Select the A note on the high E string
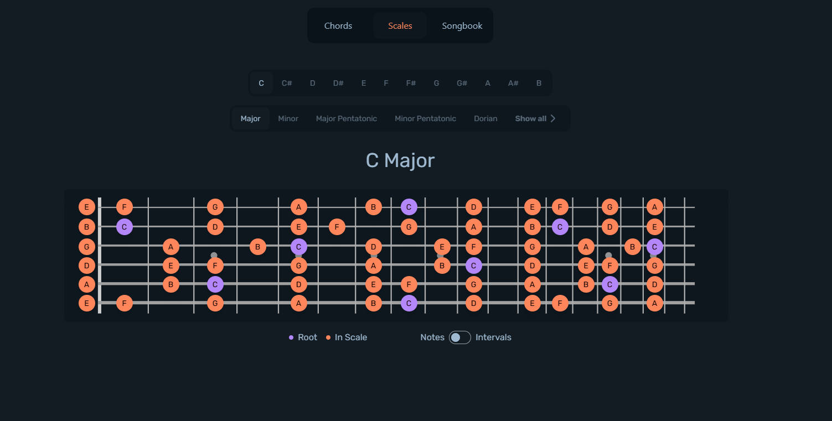 click(298, 206)
